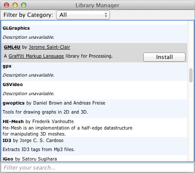Open the Jerome Saint-Clair author link
The width and height of the screenshot is (195, 173).
(50, 47)
